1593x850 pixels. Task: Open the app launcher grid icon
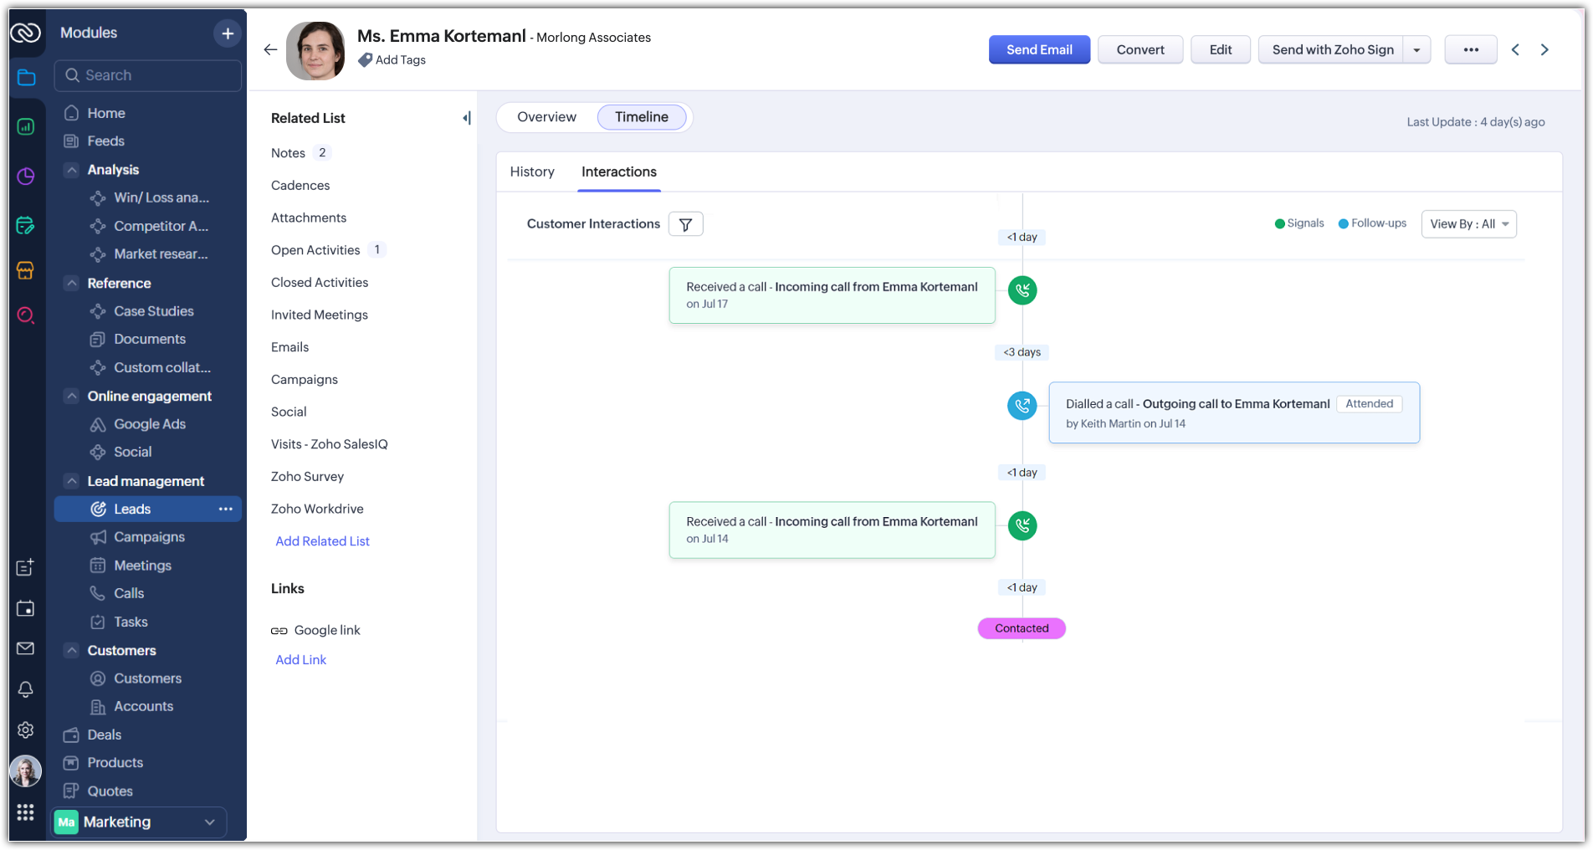pyautogui.click(x=25, y=812)
